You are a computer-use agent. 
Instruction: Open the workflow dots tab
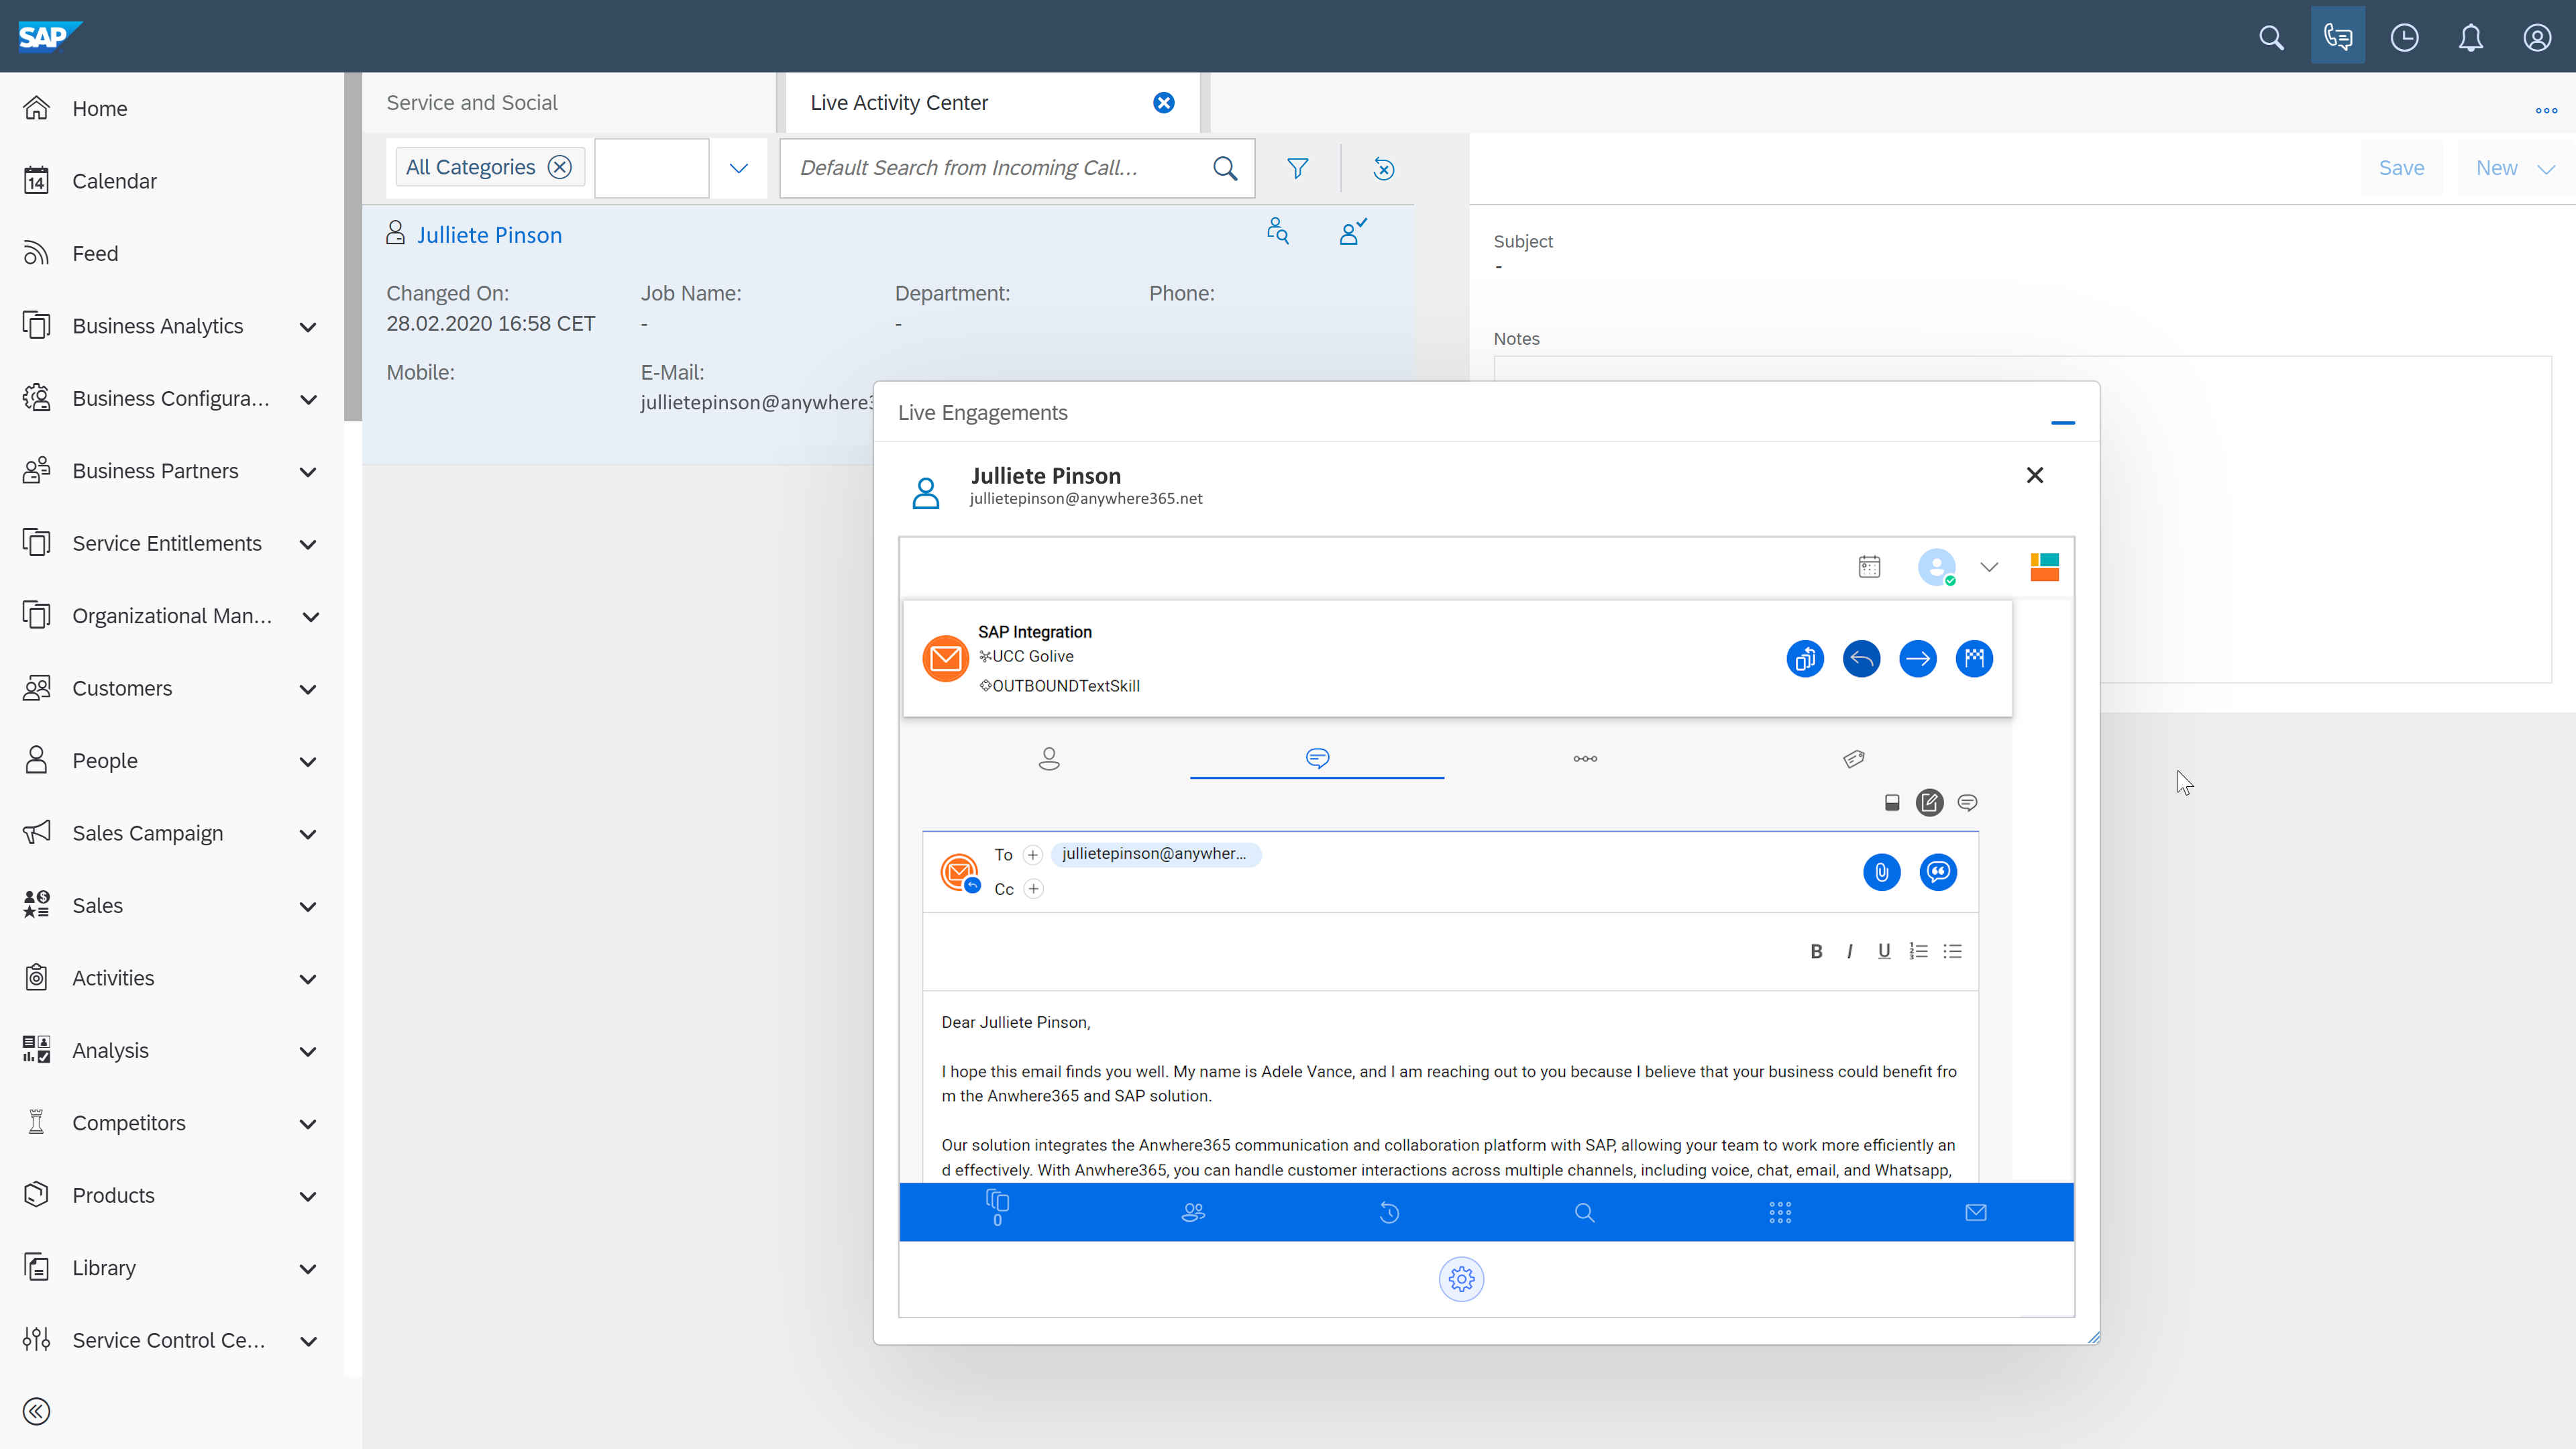point(1585,759)
